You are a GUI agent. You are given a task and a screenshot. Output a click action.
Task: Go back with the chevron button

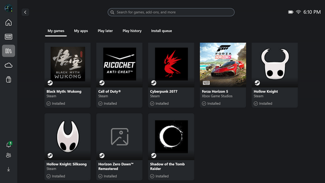click(x=25, y=12)
